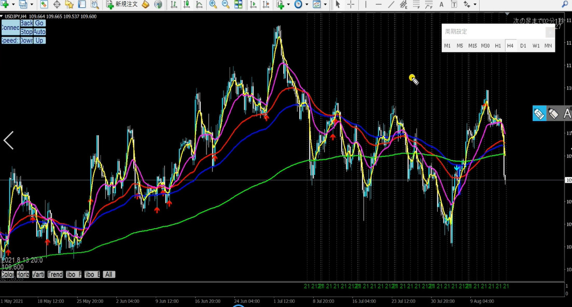This screenshot has width=572, height=307.
Task: Toggle chart auto scroll icon
Action: click(x=253, y=5)
